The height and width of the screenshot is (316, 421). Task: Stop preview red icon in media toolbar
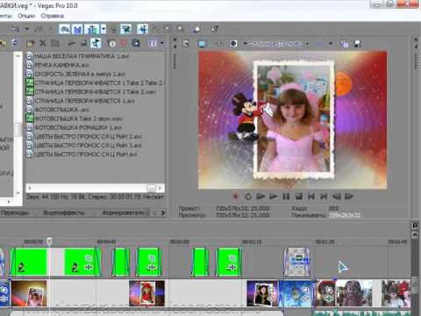tap(124, 44)
